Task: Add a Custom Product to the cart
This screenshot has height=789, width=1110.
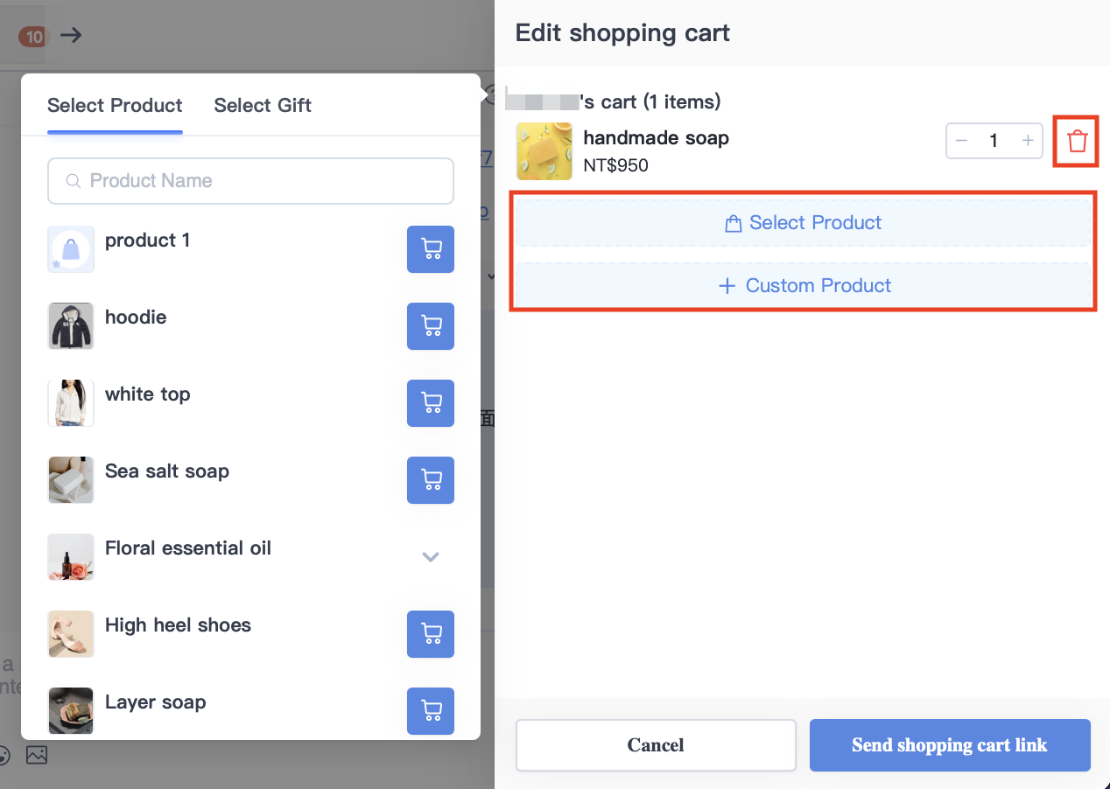Action: [x=803, y=286]
